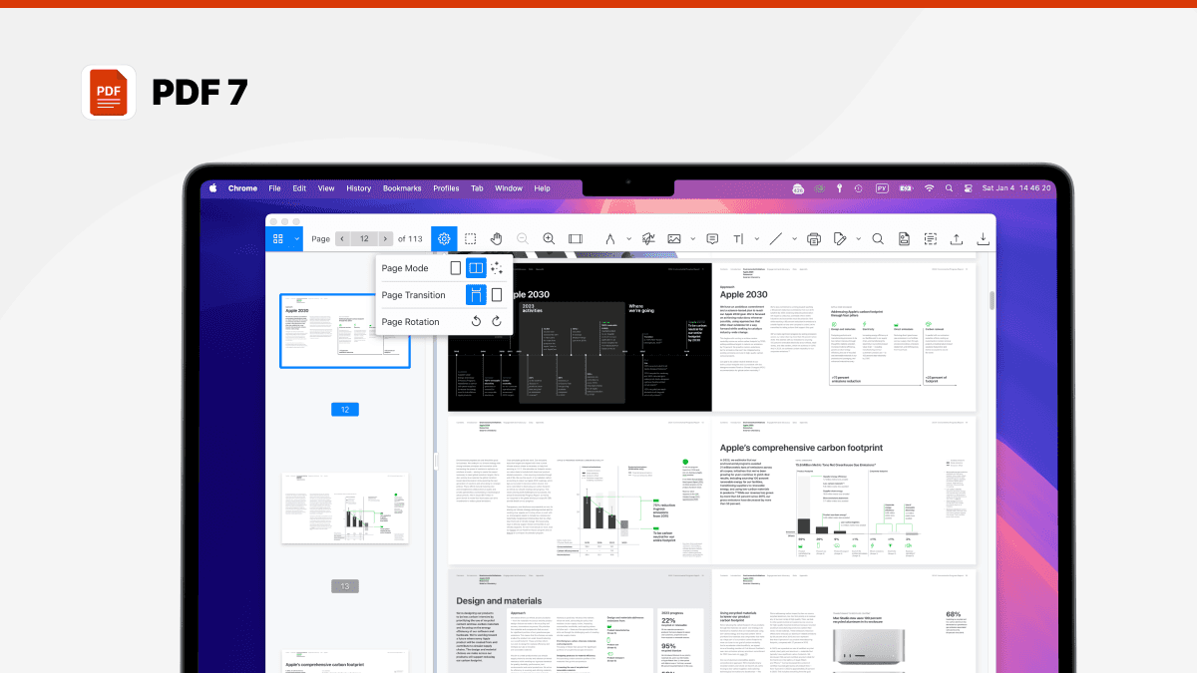This screenshot has height=673, width=1197.
Task: Set Page Transition to single jump
Action: (x=497, y=295)
